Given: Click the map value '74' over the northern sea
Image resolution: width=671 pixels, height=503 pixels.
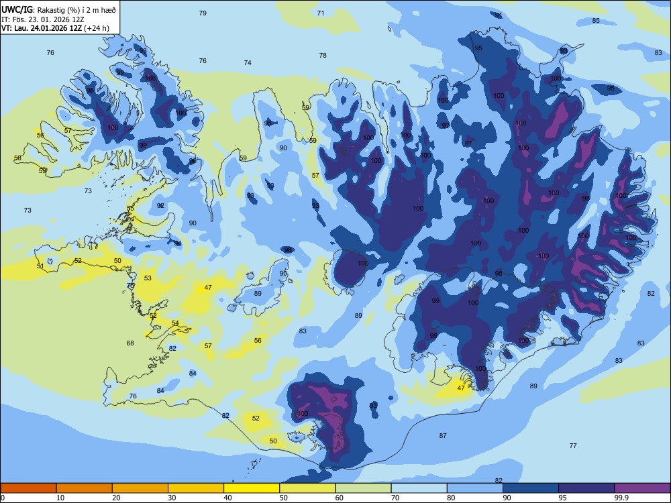Looking at the screenshot, I should tap(248, 63).
